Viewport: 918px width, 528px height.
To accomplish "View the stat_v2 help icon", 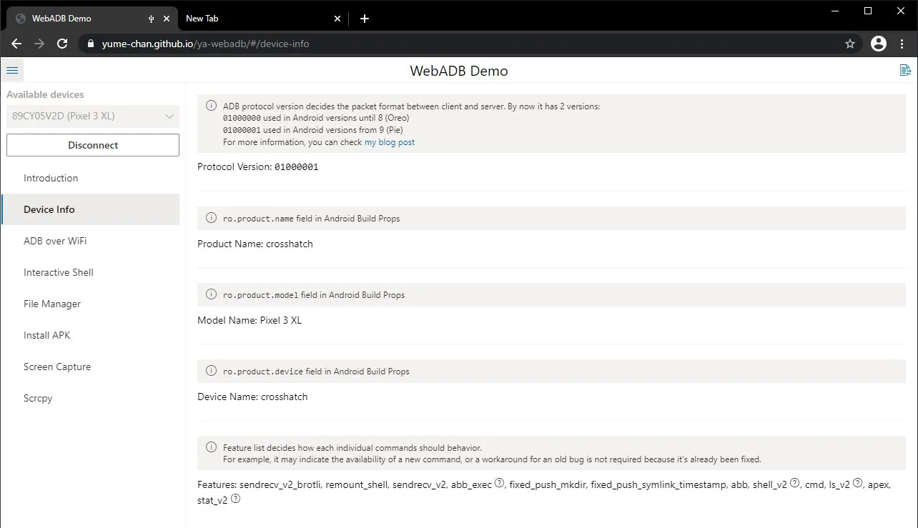I will tap(236, 499).
